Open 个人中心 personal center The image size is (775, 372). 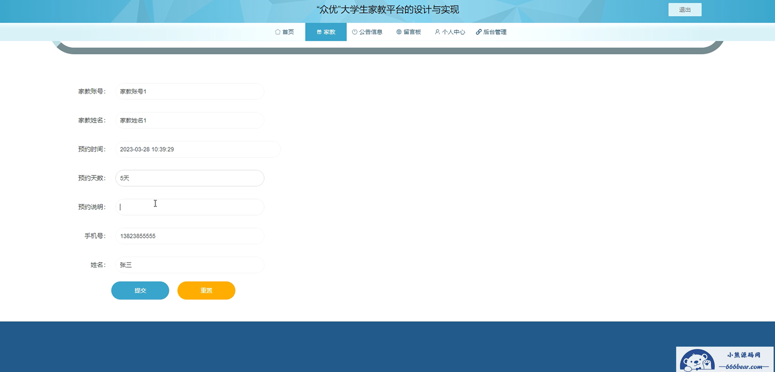[450, 32]
